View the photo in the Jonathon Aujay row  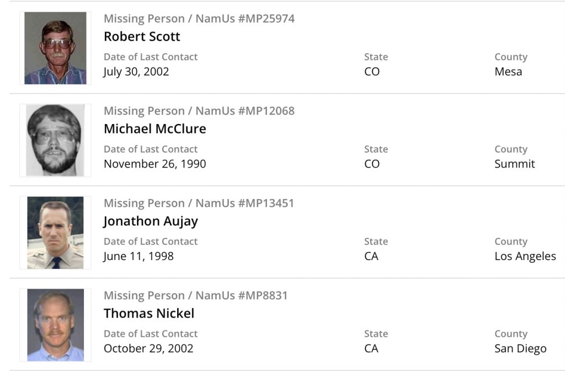(x=55, y=233)
